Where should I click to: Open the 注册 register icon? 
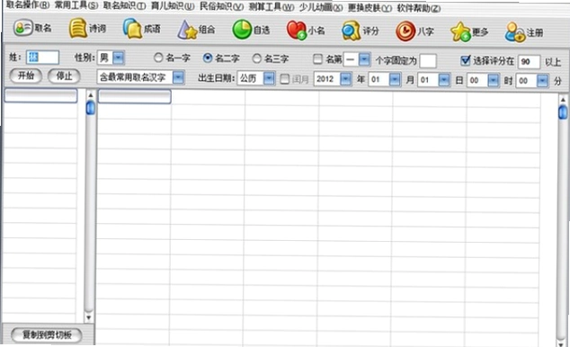point(515,32)
